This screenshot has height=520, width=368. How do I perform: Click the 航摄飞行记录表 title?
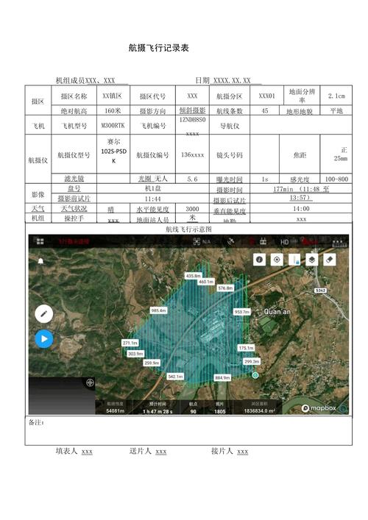[x=159, y=48]
